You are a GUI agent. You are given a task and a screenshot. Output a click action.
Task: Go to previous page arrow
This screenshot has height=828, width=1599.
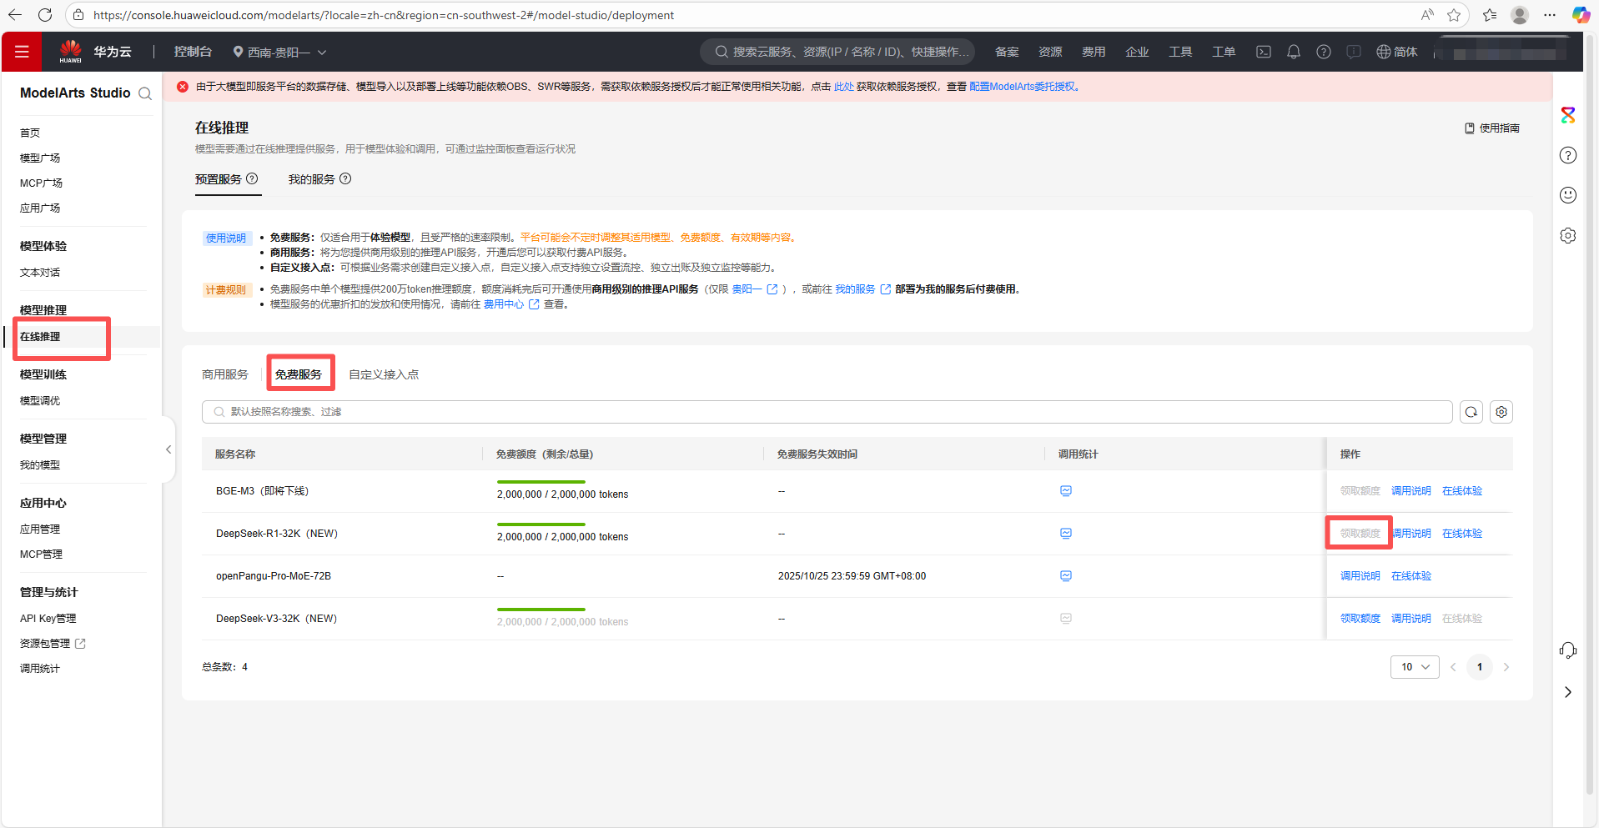1453,667
